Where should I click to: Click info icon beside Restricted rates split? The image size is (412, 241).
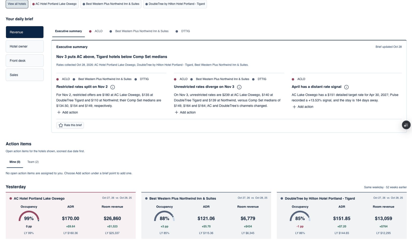tap(113, 87)
